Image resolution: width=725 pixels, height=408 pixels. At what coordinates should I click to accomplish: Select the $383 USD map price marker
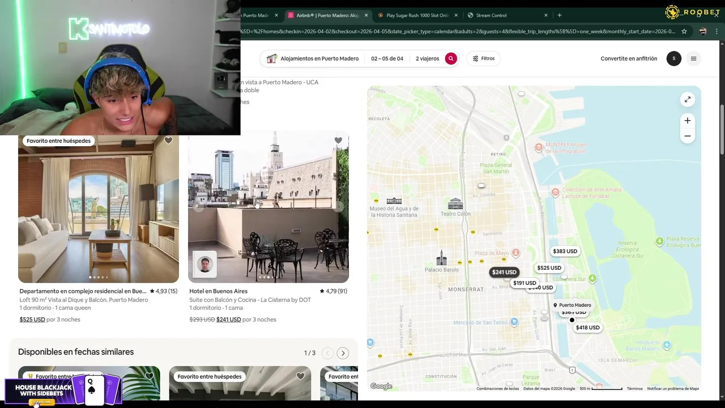(x=565, y=251)
